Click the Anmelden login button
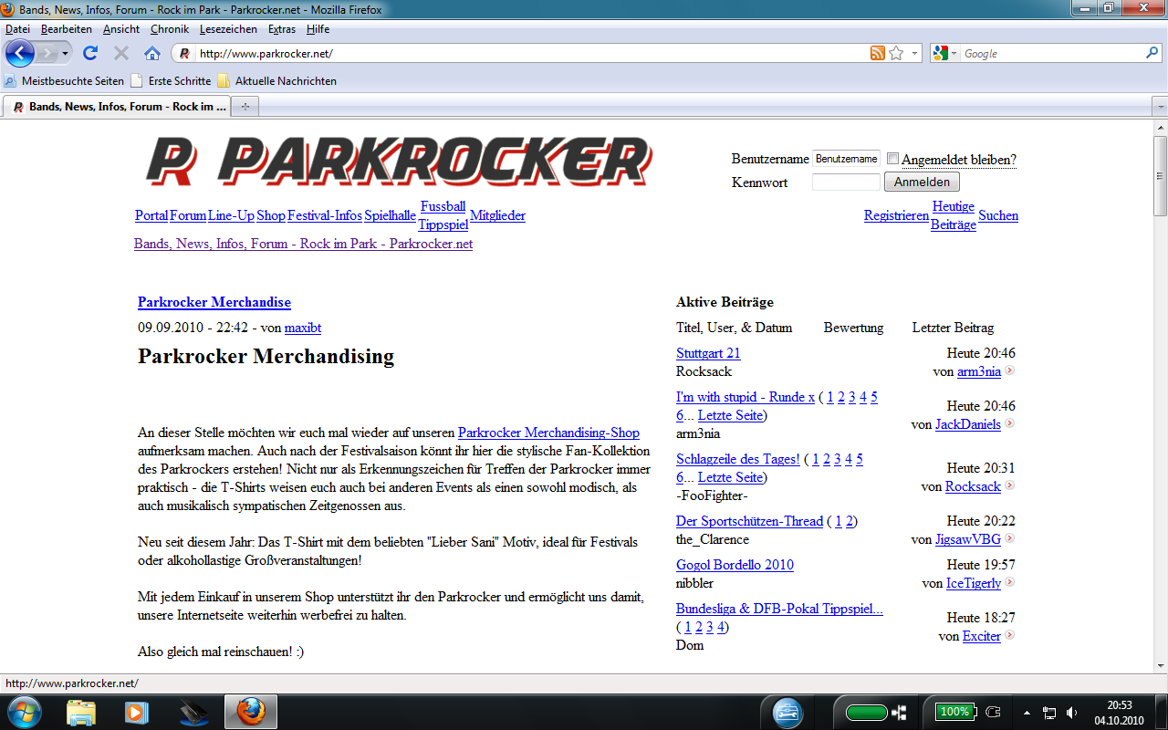Image resolution: width=1168 pixels, height=730 pixels. [922, 182]
